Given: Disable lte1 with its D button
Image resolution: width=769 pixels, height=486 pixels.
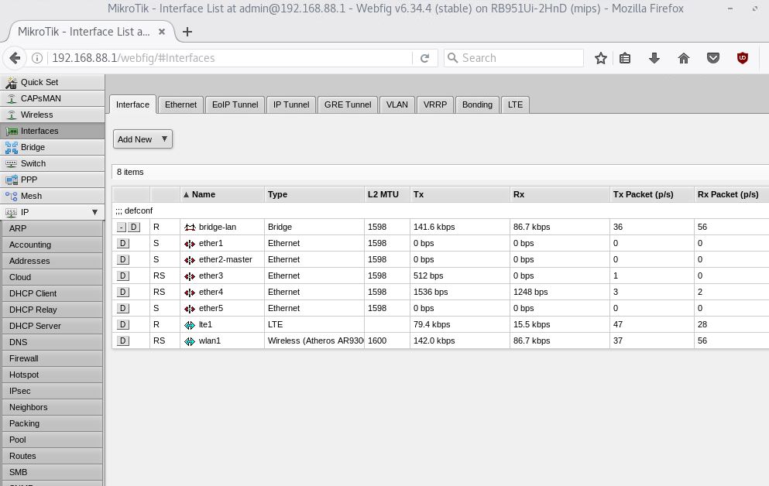Looking at the screenshot, I should [x=123, y=324].
